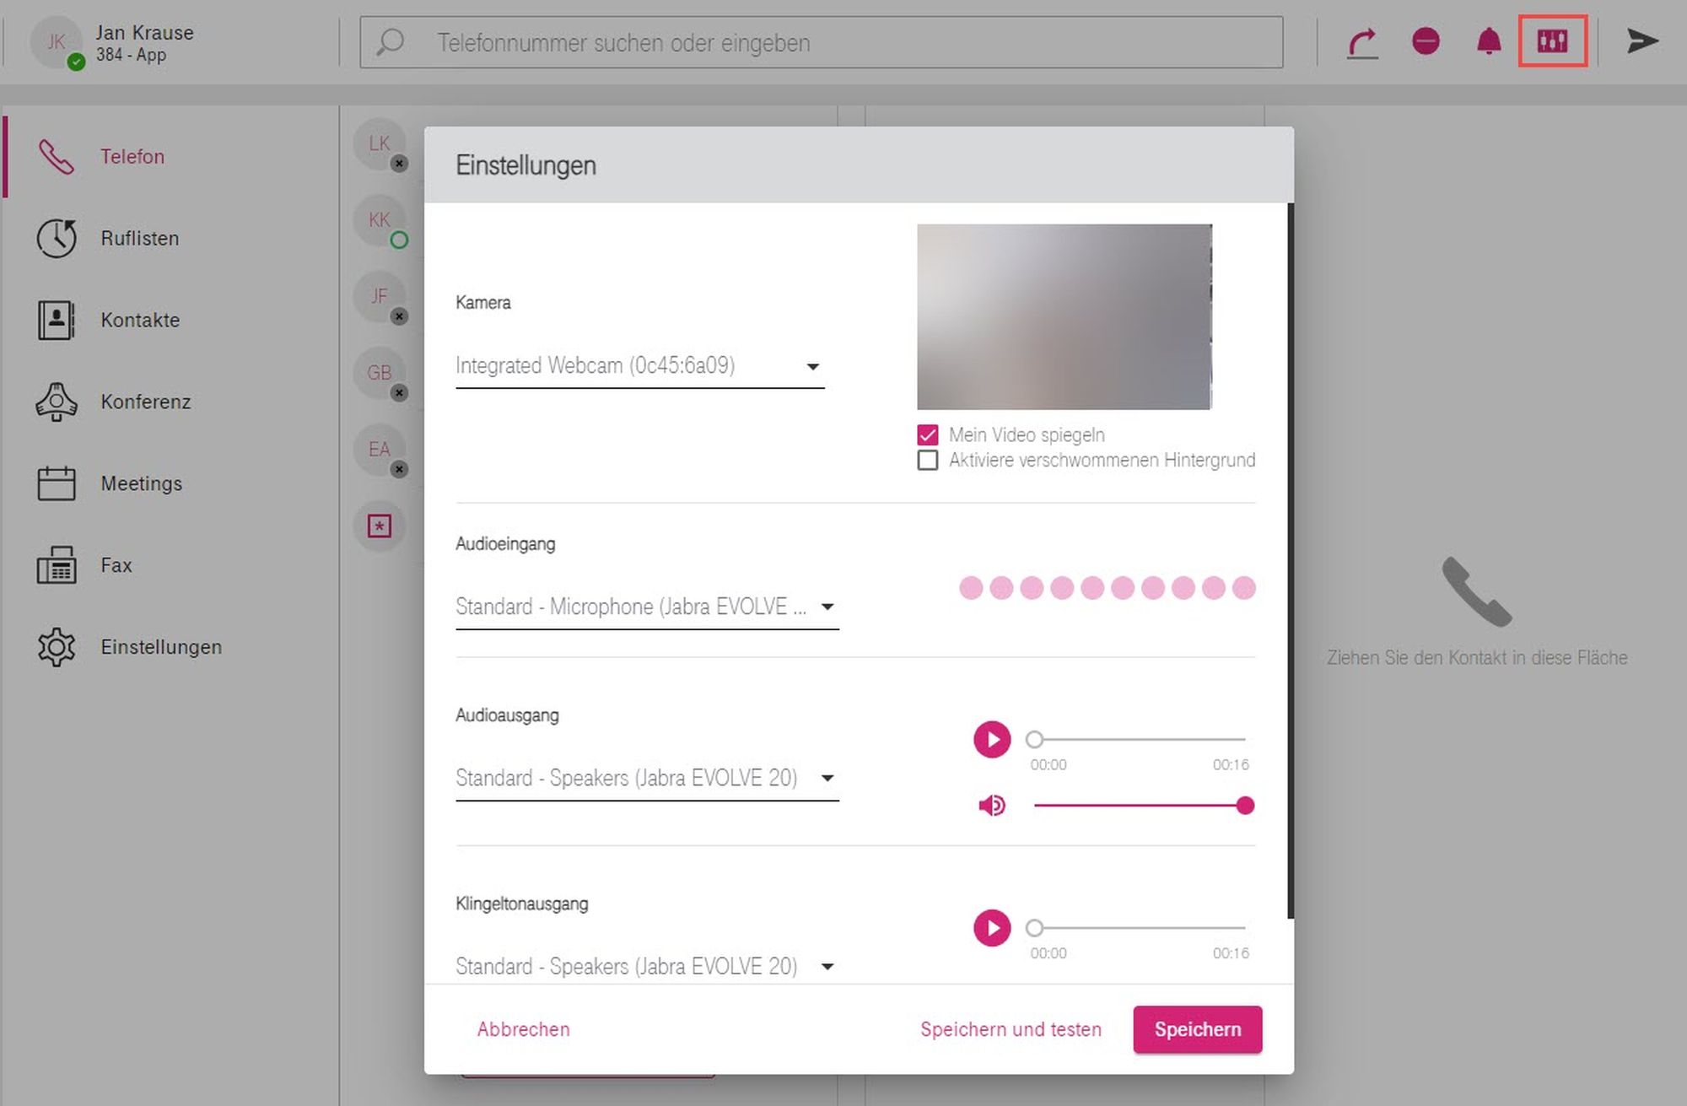Enable 'Aktiviere verschwommenen Hintergrund' checkbox

point(928,461)
